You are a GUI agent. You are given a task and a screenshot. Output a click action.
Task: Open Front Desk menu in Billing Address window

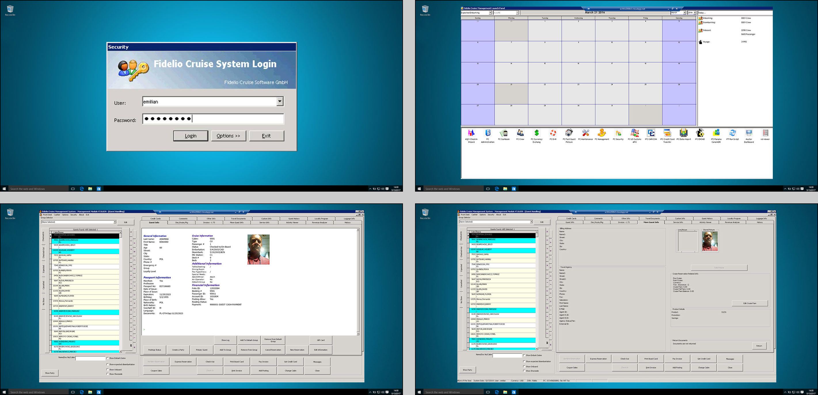[x=465, y=215]
